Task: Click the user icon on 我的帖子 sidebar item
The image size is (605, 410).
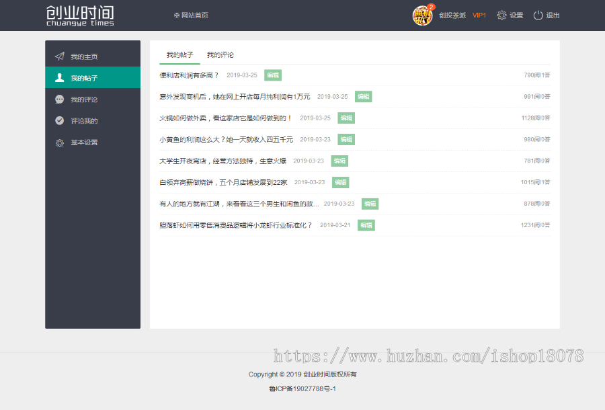Action: pos(61,77)
